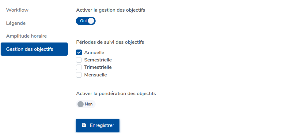Click the Annuelle label text
The height and width of the screenshot is (133, 291).
point(94,53)
